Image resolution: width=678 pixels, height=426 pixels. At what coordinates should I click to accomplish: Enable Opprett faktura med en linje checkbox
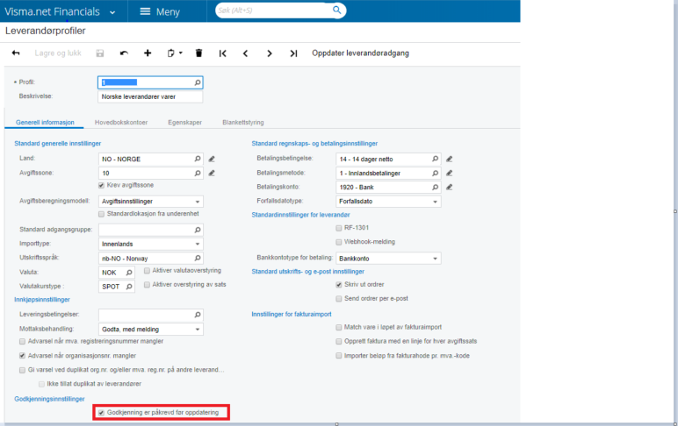coord(339,341)
